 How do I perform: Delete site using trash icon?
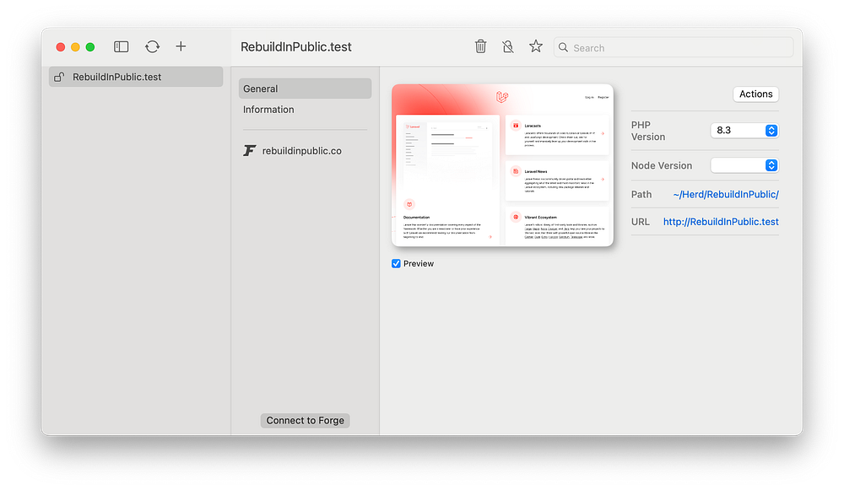pyautogui.click(x=481, y=46)
